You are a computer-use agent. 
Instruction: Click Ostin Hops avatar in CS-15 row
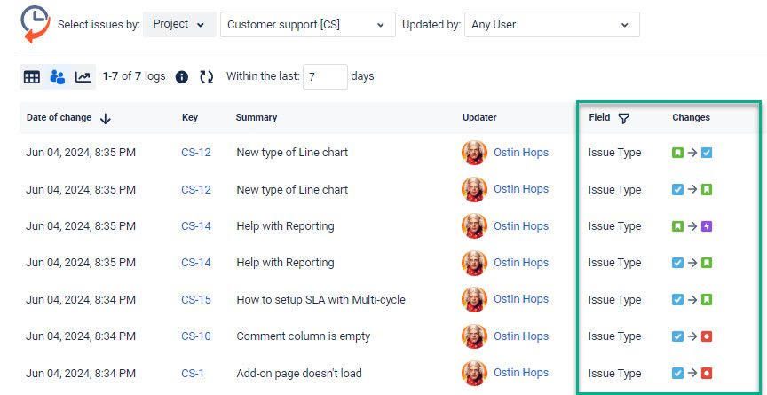pyautogui.click(x=474, y=299)
